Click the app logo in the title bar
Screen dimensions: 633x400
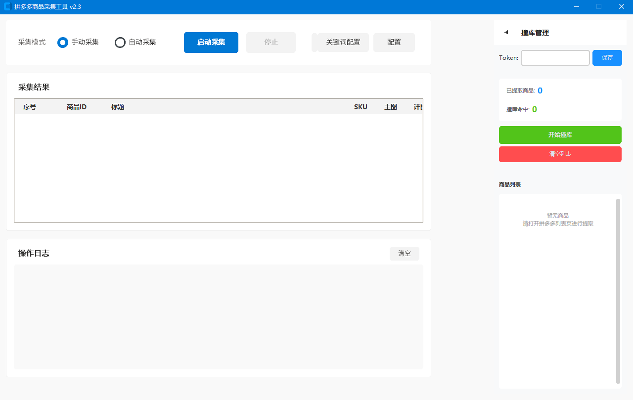coord(7,7)
